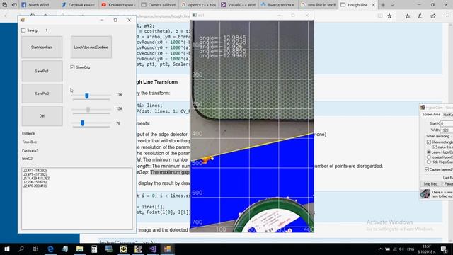This screenshot has width=453, height=255.
Task: Click the Distance label in the form
Action: pos(28,133)
